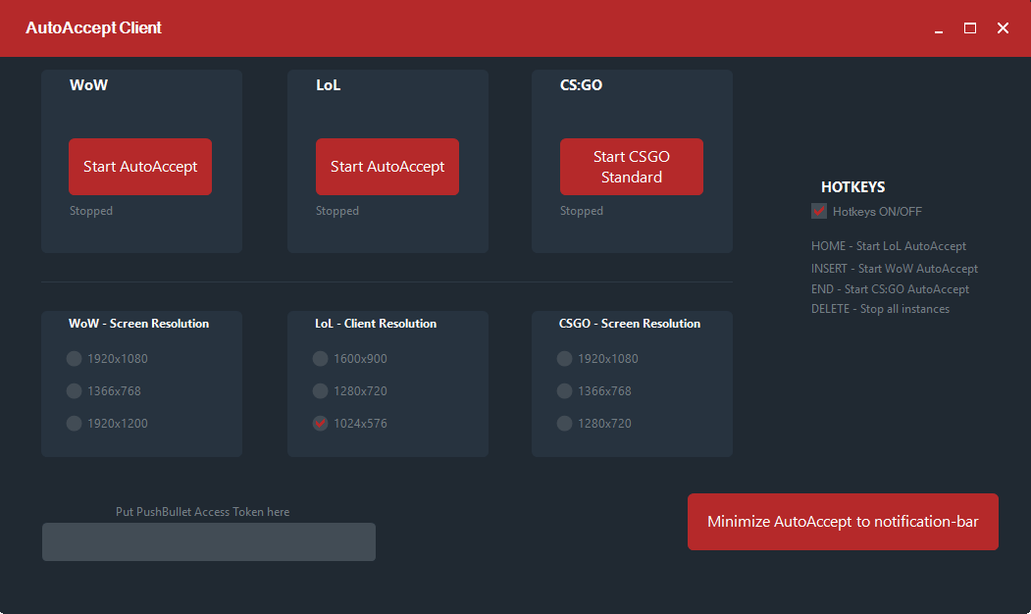Click the AutoAccept Client title text
The height and width of the screenshot is (614, 1031).
(x=93, y=27)
